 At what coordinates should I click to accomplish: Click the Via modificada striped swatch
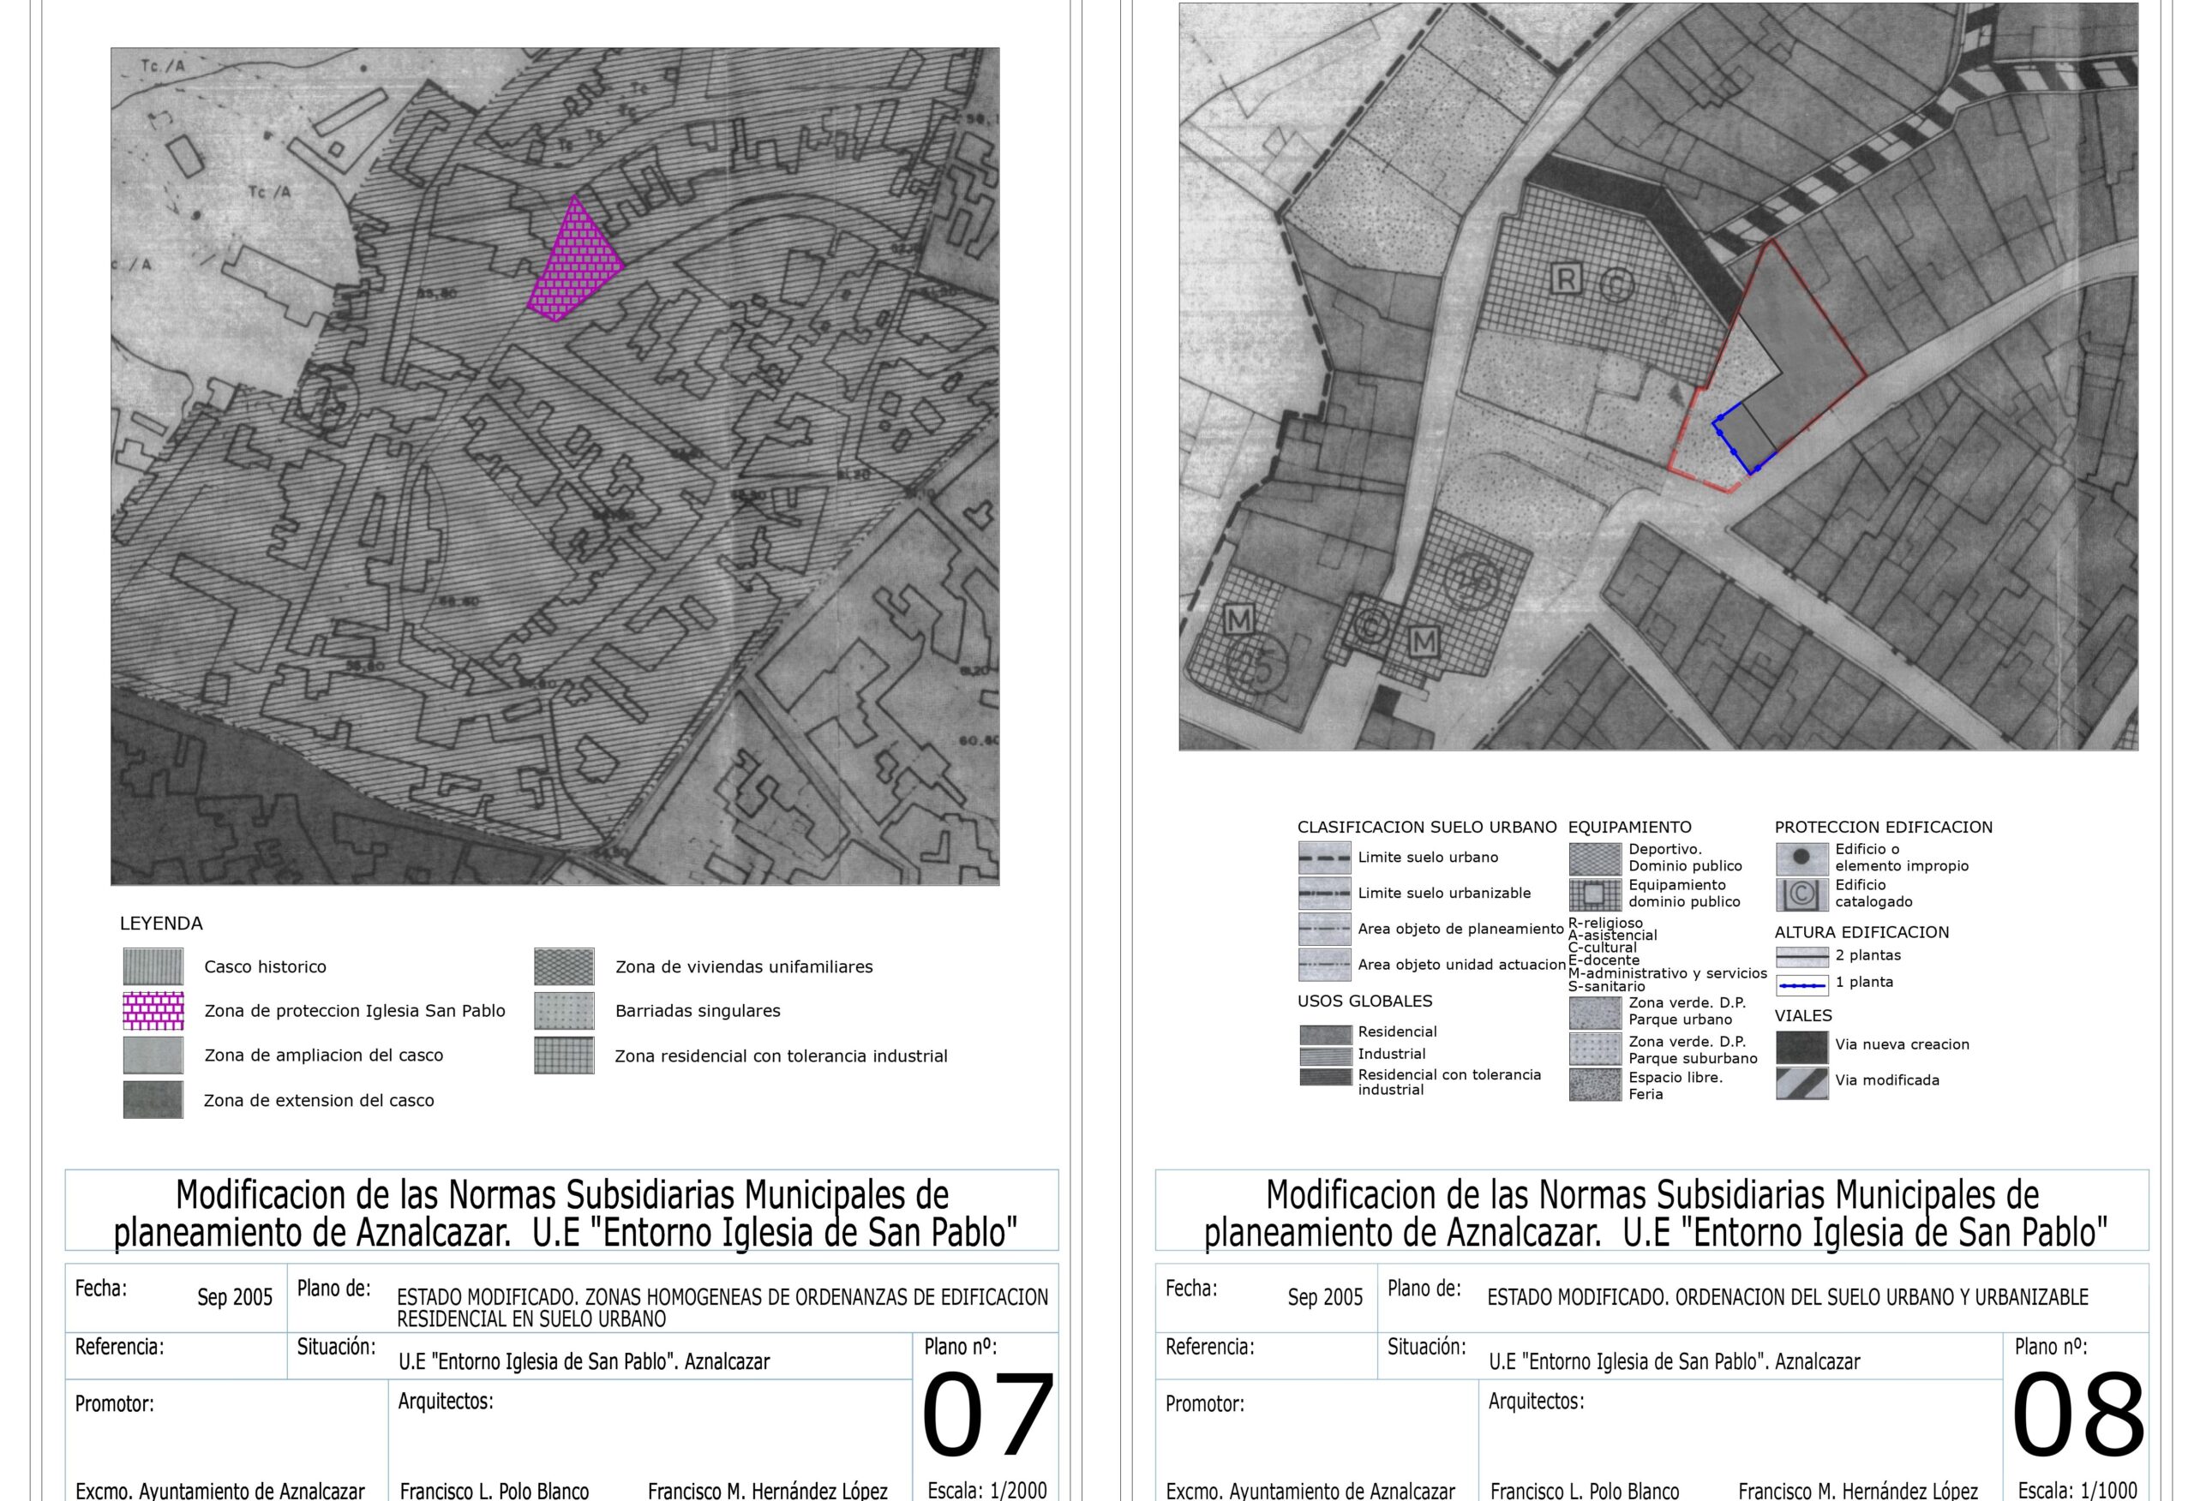(1802, 1083)
